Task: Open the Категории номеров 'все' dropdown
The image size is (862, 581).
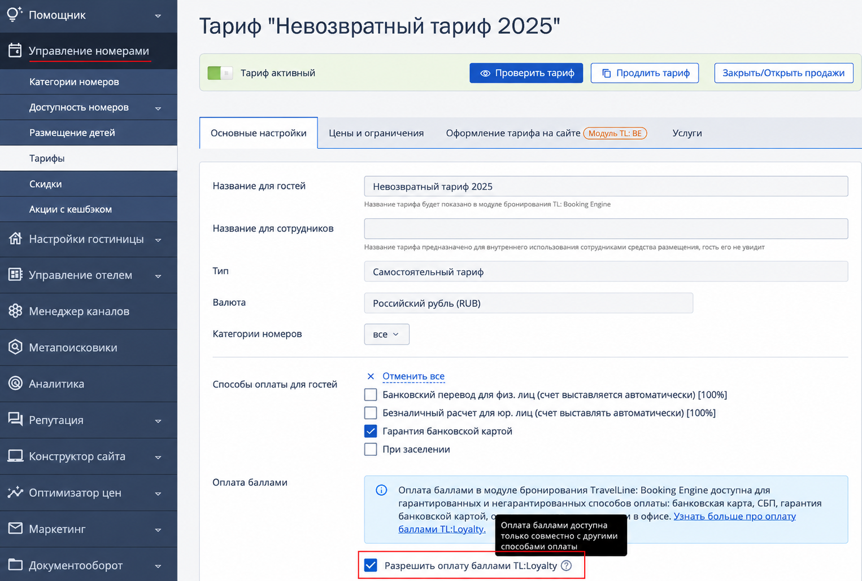Action: (x=386, y=334)
